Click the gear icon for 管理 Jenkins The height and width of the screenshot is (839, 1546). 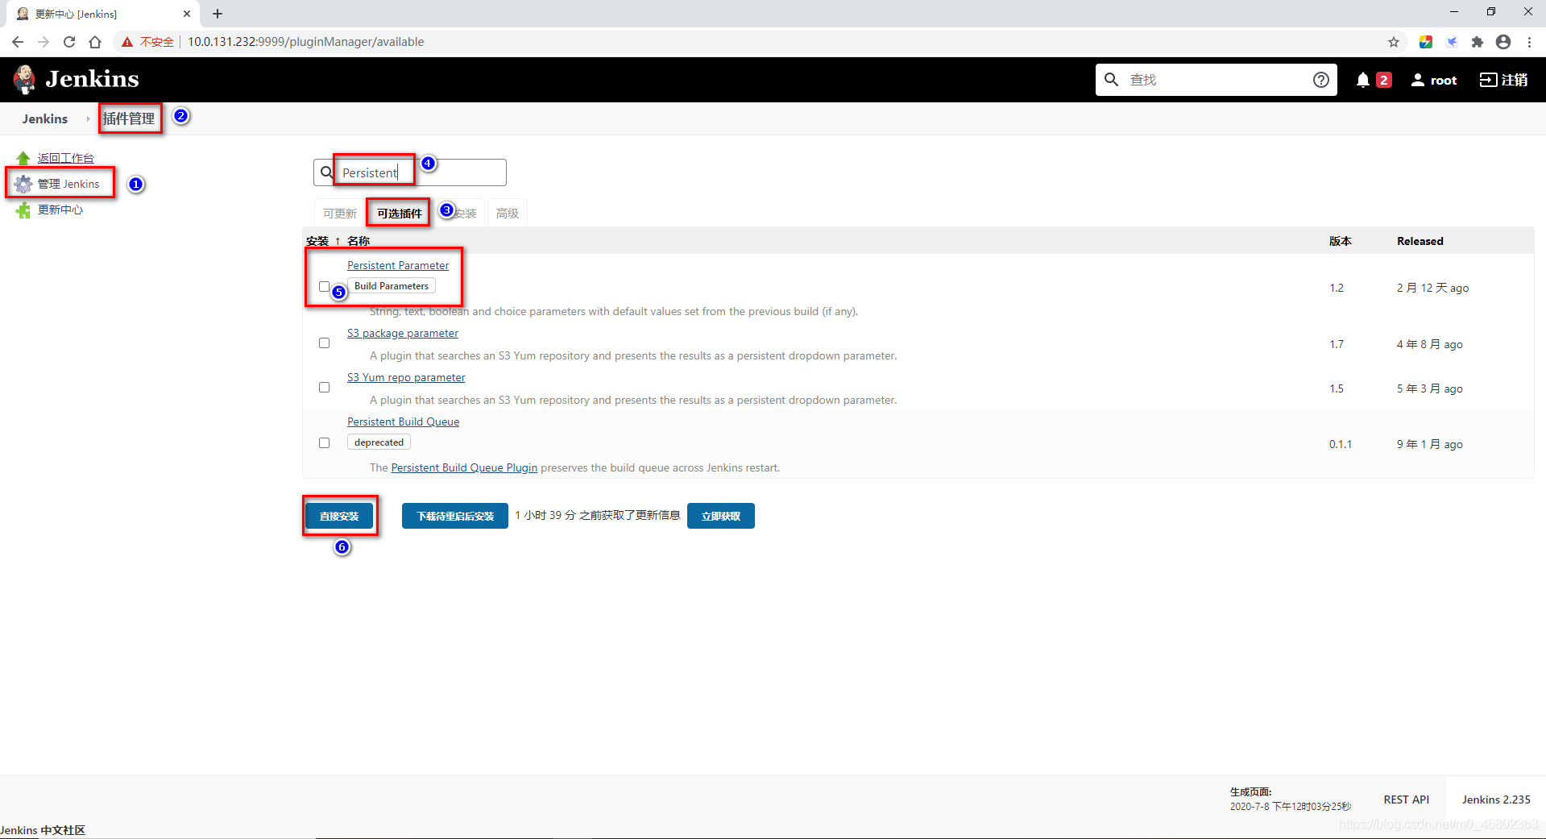tap(23, 184)
